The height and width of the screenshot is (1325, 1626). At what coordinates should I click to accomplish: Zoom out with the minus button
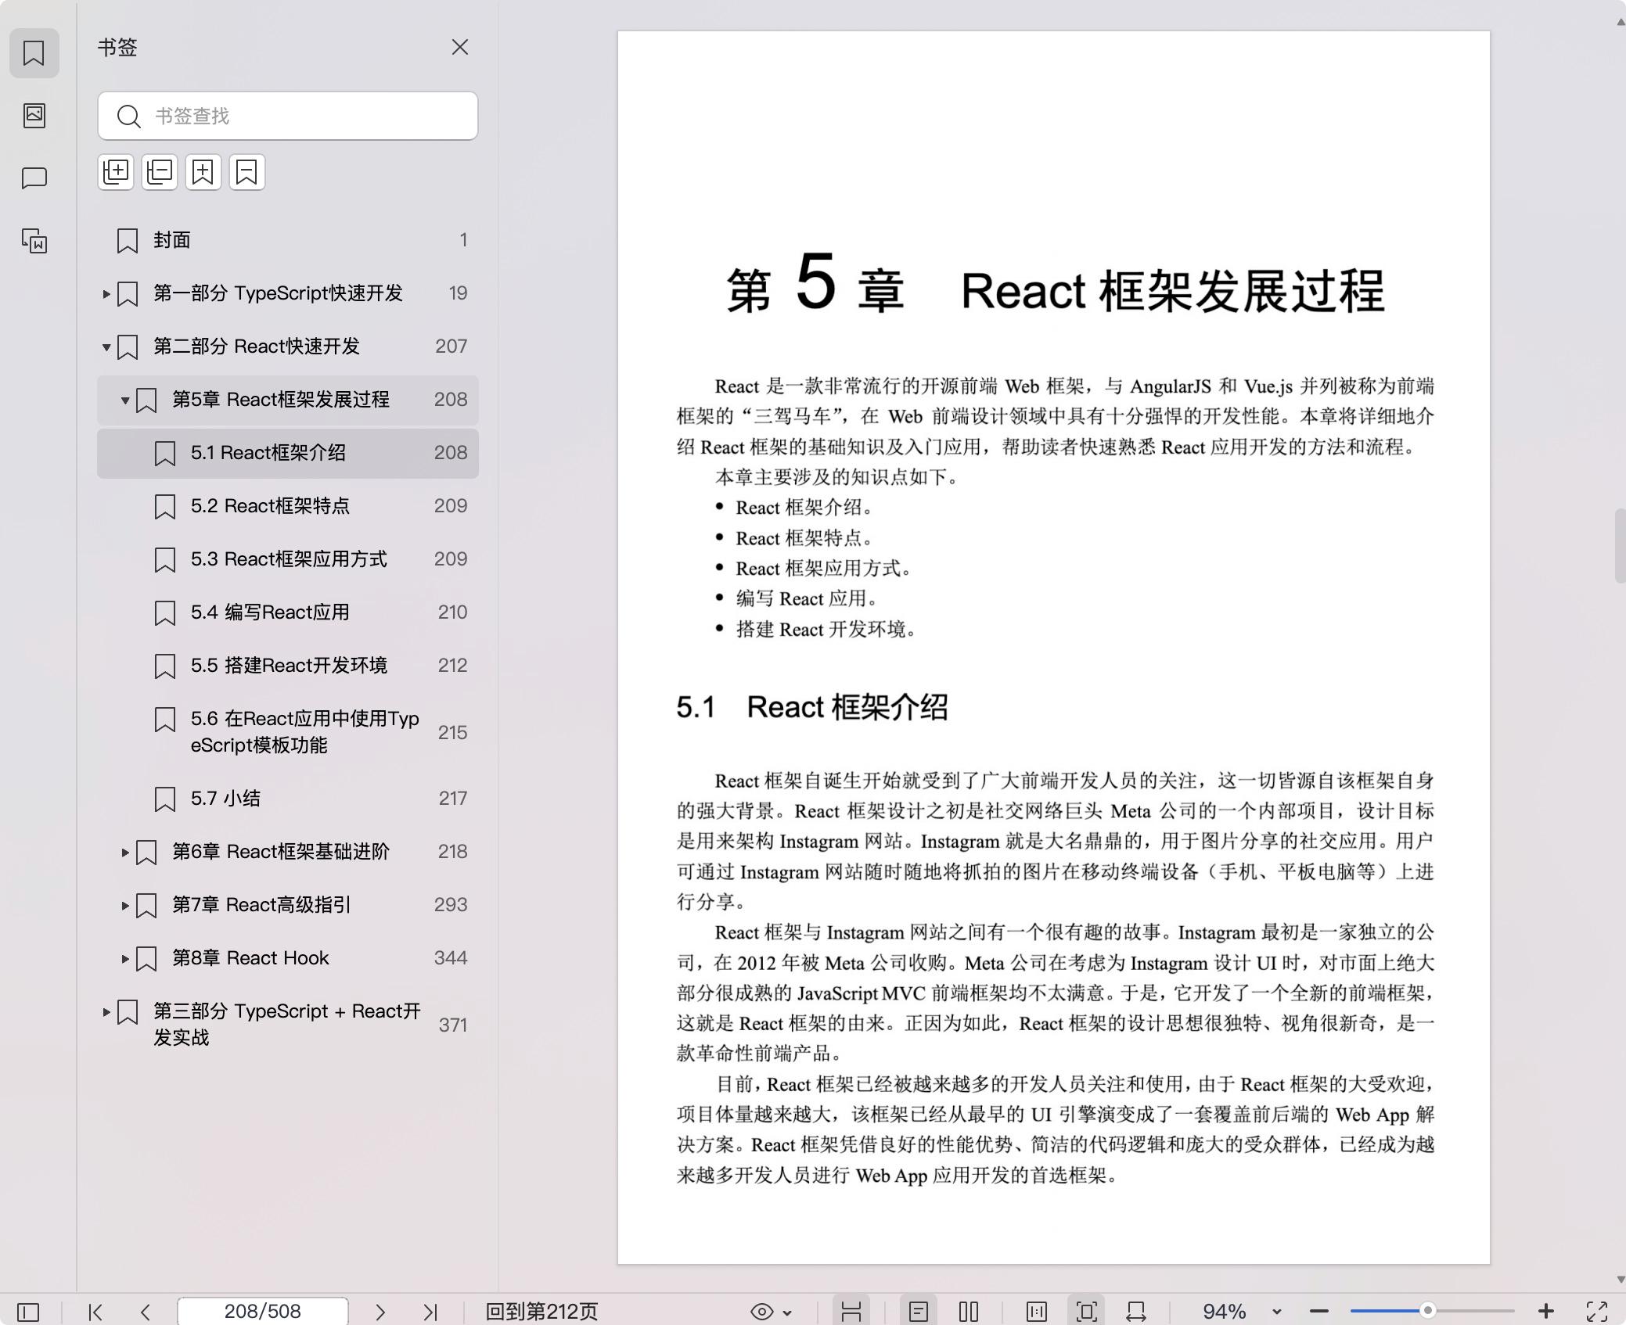click(1319, 1312)
